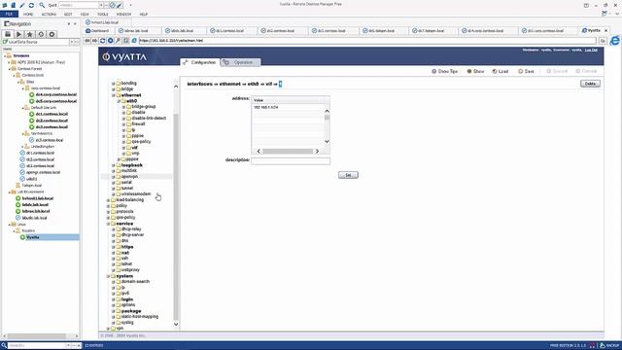Viewport: 622px width, 350px height.
Task: Switch to the Configuration tab
Action: pos(199,62)
